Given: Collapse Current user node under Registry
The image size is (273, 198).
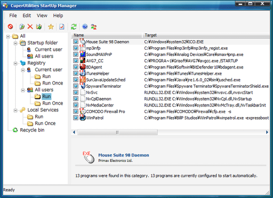Looking at the screenshot, I should click(23, 70).
